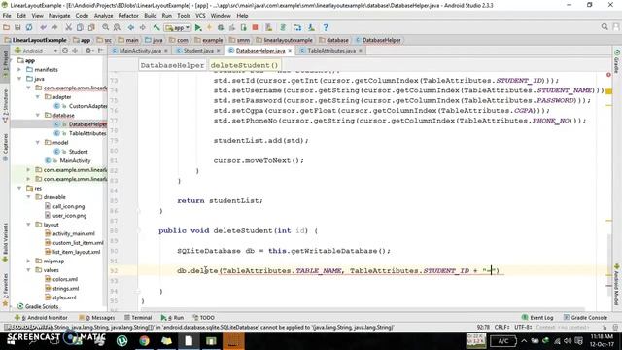Close the DatabaseHelper.java tab
This screenshot has width=622, height=350.
click(x=290, y=51)
